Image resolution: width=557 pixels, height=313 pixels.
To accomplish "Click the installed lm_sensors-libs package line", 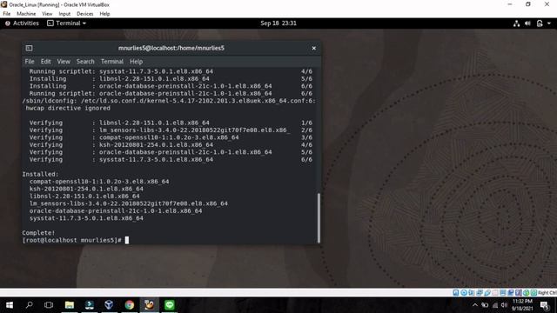I will [129, 203].
